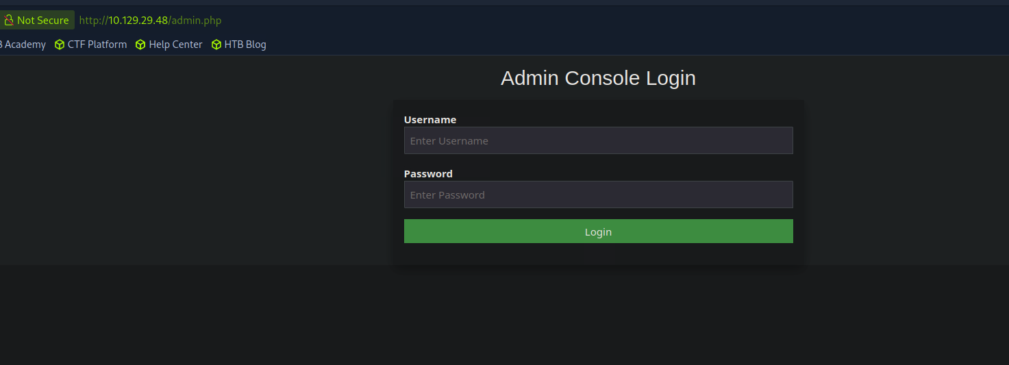Click the Password field label
Screen dimensions: 1009x365
coord(428,174)
